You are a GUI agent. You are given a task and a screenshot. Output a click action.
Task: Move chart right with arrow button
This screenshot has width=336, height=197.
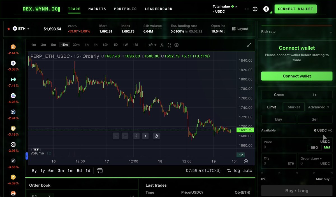click(145, 136)
